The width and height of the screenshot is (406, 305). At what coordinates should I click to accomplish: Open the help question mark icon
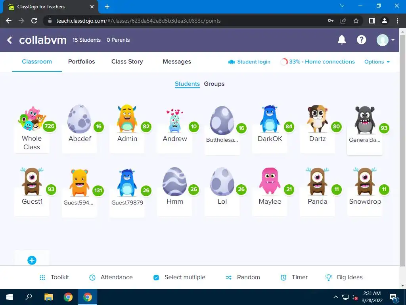click(x=362, y=40)
